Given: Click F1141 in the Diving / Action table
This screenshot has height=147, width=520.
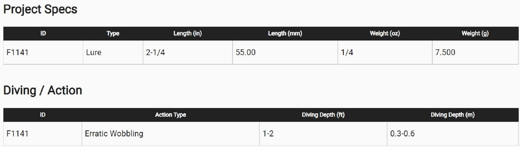Looking at the screenshot, I should click(17, 134).
